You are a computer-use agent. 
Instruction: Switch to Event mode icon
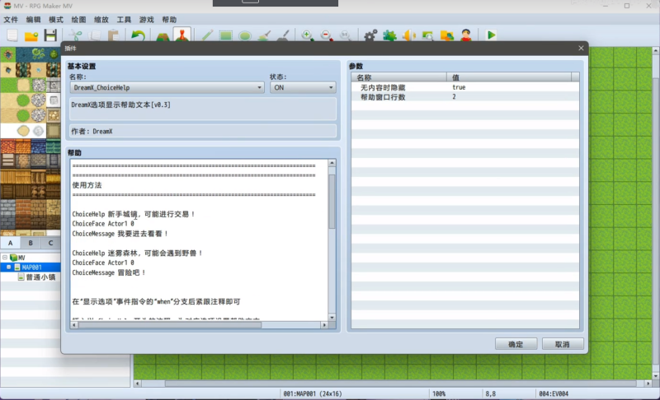(x=181, y=35)
